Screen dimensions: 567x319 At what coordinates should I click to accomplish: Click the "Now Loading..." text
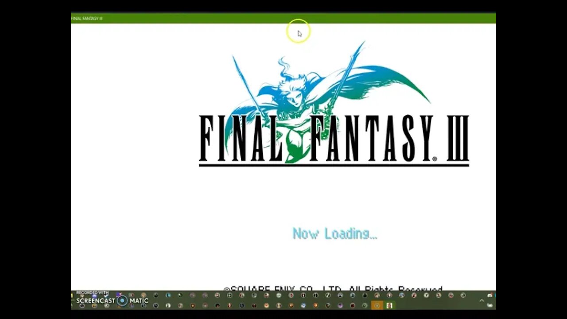[x=334, y=233]
